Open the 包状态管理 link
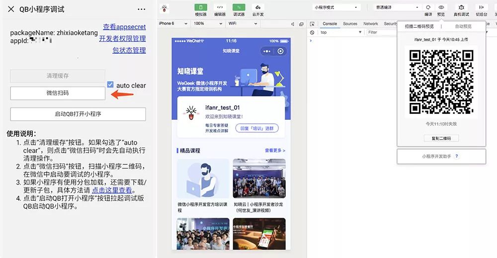 (x=129, y=50)
